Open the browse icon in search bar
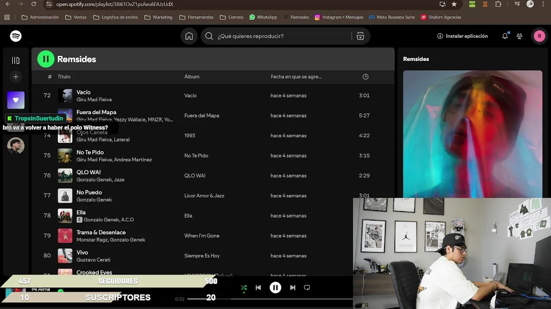This screenshot has width=551, height=309. pos(360,36)
